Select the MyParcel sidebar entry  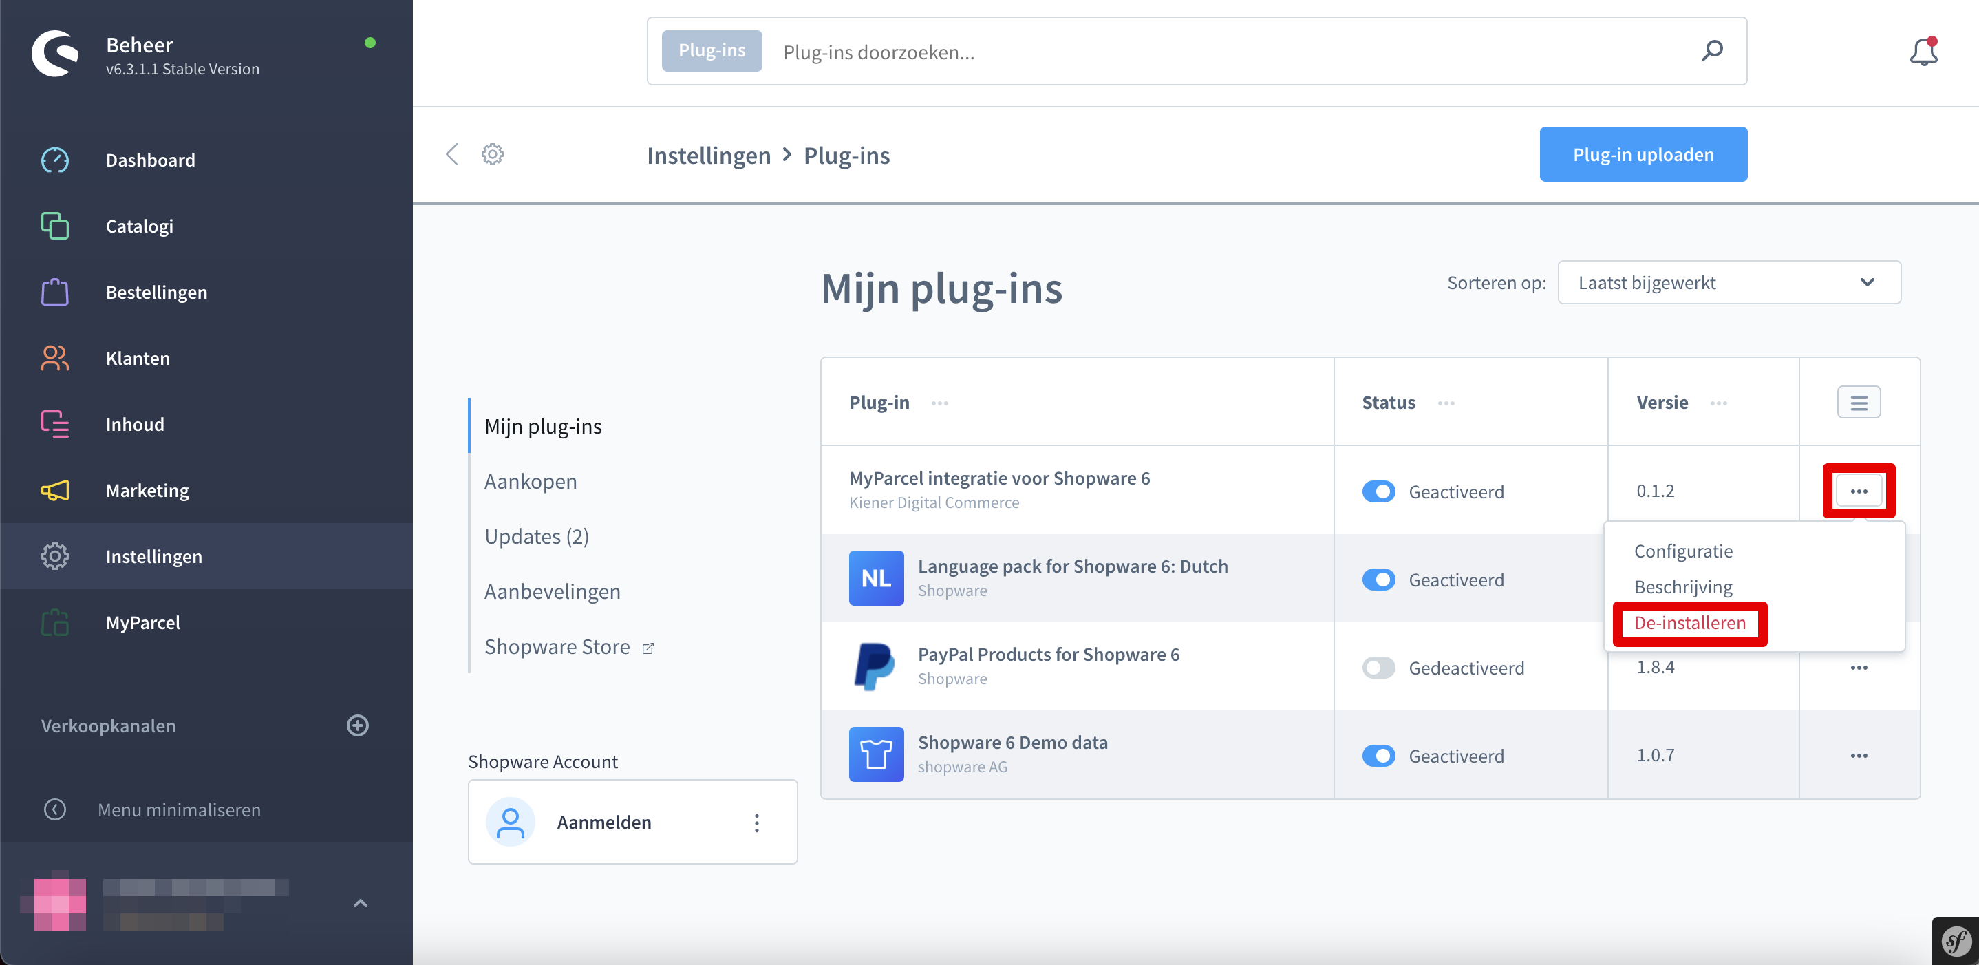click(x=142, y=622)
